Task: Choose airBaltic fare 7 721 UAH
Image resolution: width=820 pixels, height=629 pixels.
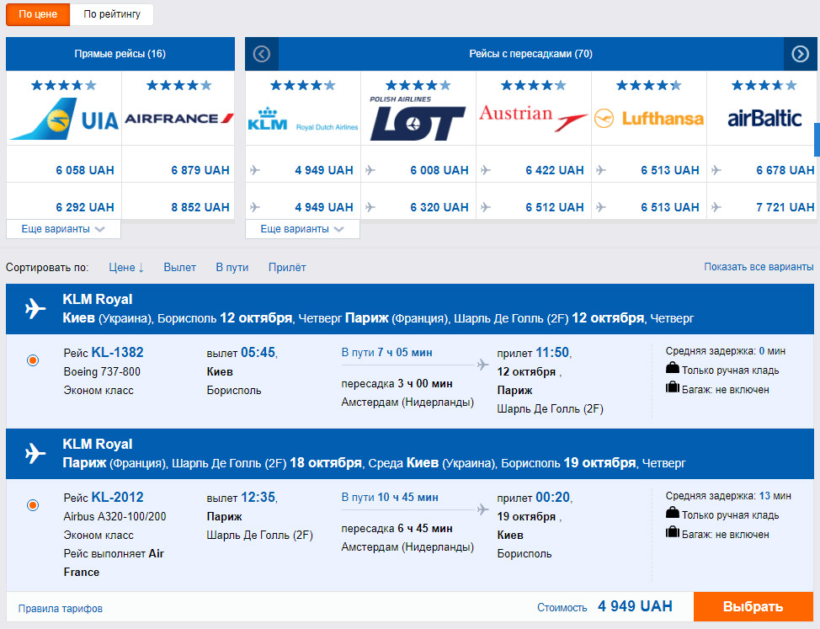Action: [785, 207]
